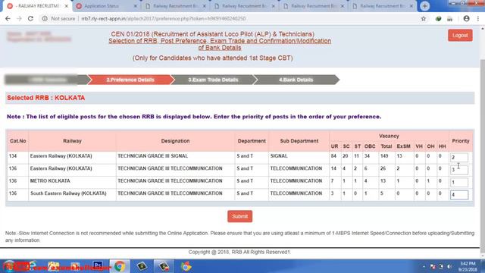Focus priority box for South Eastern Railway row
Screen dimensions: 485x273
(x=459, y=195)
